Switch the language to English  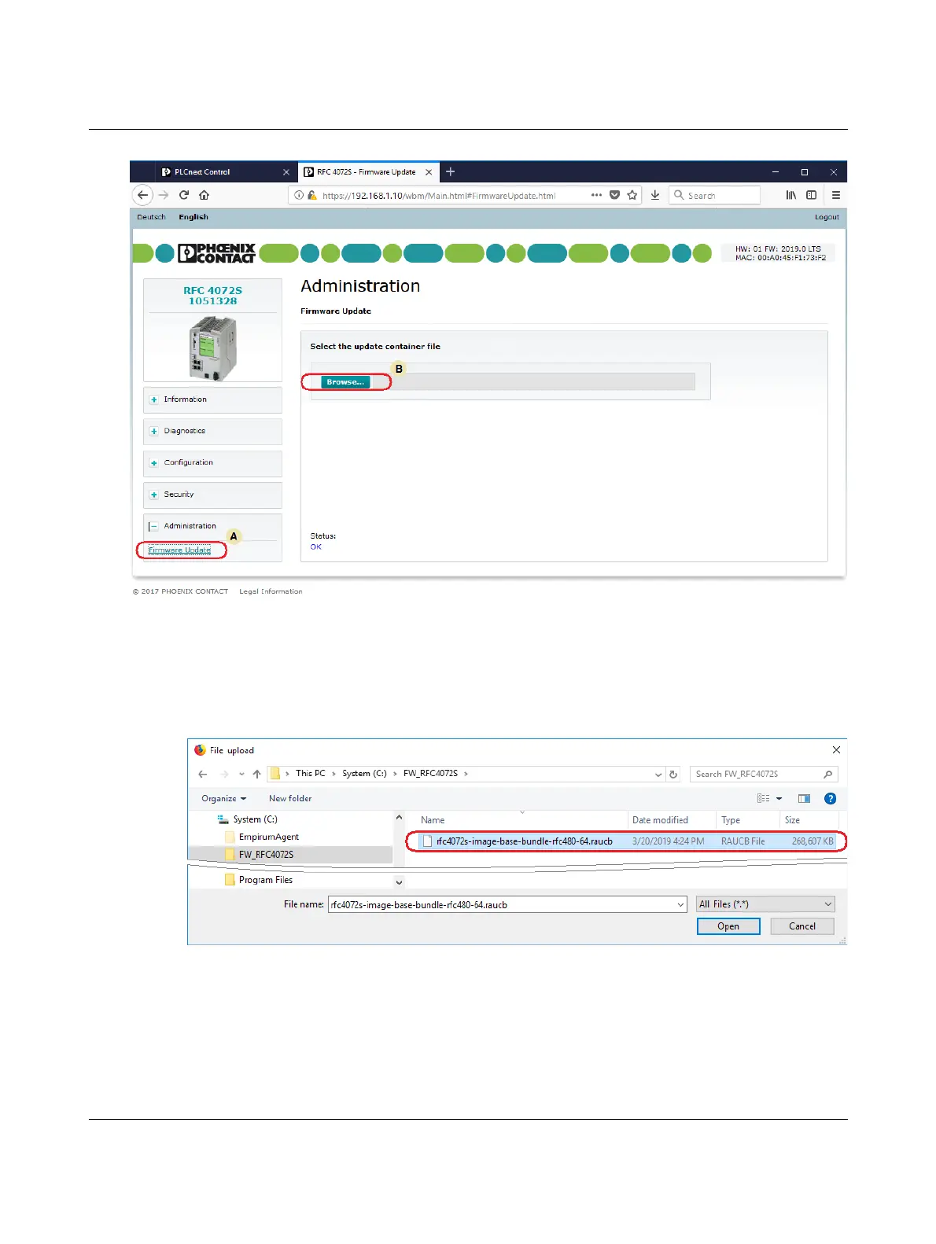pos(193,217)
